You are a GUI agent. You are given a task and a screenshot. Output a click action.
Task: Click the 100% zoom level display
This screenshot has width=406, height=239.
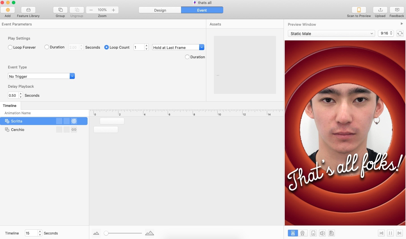(102, 10)
